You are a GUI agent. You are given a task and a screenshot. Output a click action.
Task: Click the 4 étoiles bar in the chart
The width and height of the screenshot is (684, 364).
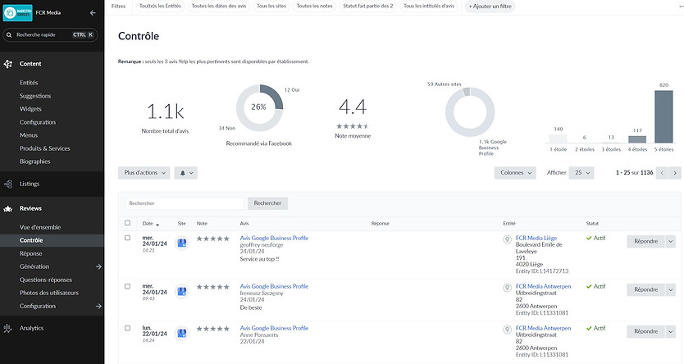point(637,139)
